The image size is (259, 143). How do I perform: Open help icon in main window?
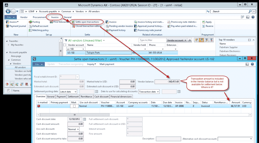pyautogui.click(x=253, y=17)
